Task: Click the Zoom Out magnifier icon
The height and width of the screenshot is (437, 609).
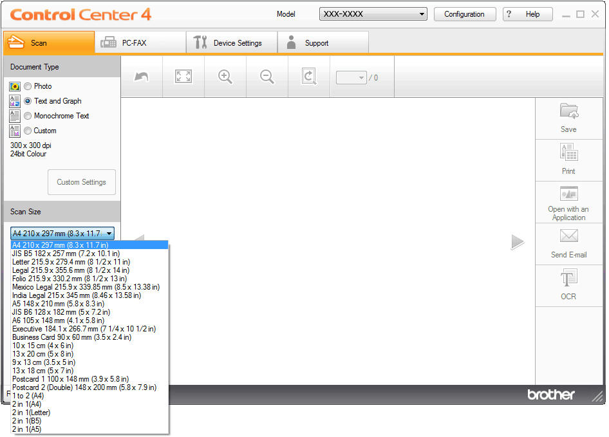Action: pos(267,77)
